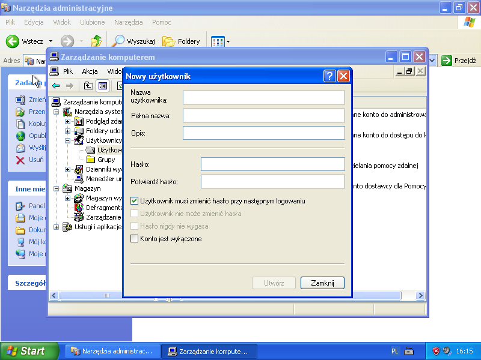The image size is (481, 360).
Task: Expand the Usługi i aplikacje node
Action: tap(57, 227)
